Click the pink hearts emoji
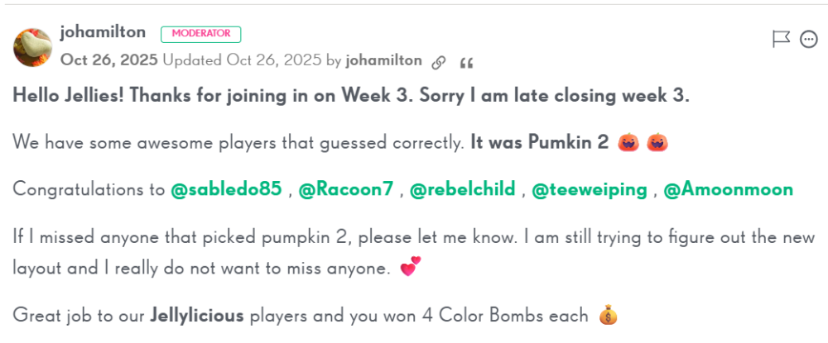Viewport: 828px width, 343px height. click(411, 267)
